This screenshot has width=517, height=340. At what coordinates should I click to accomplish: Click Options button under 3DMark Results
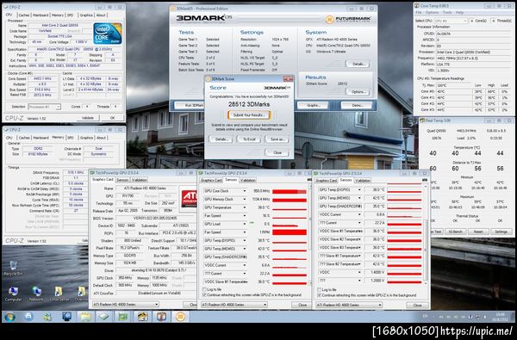(x=358, y=92)
